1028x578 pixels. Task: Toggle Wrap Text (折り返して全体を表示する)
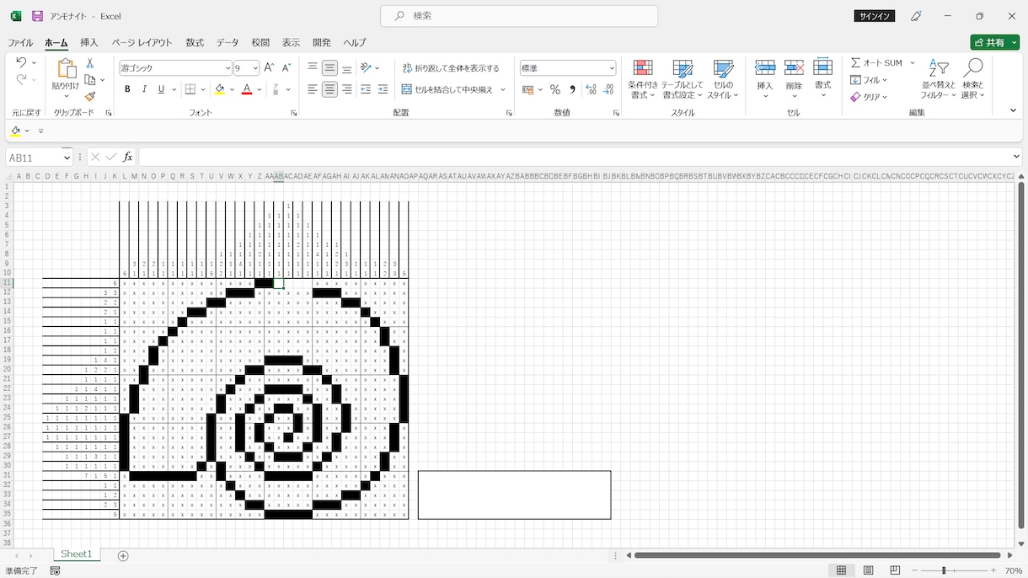click(451, 68)
